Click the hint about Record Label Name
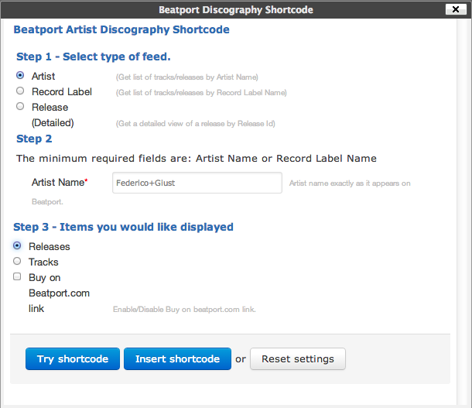Screen dimensions: 472x408 coord(200,93)
